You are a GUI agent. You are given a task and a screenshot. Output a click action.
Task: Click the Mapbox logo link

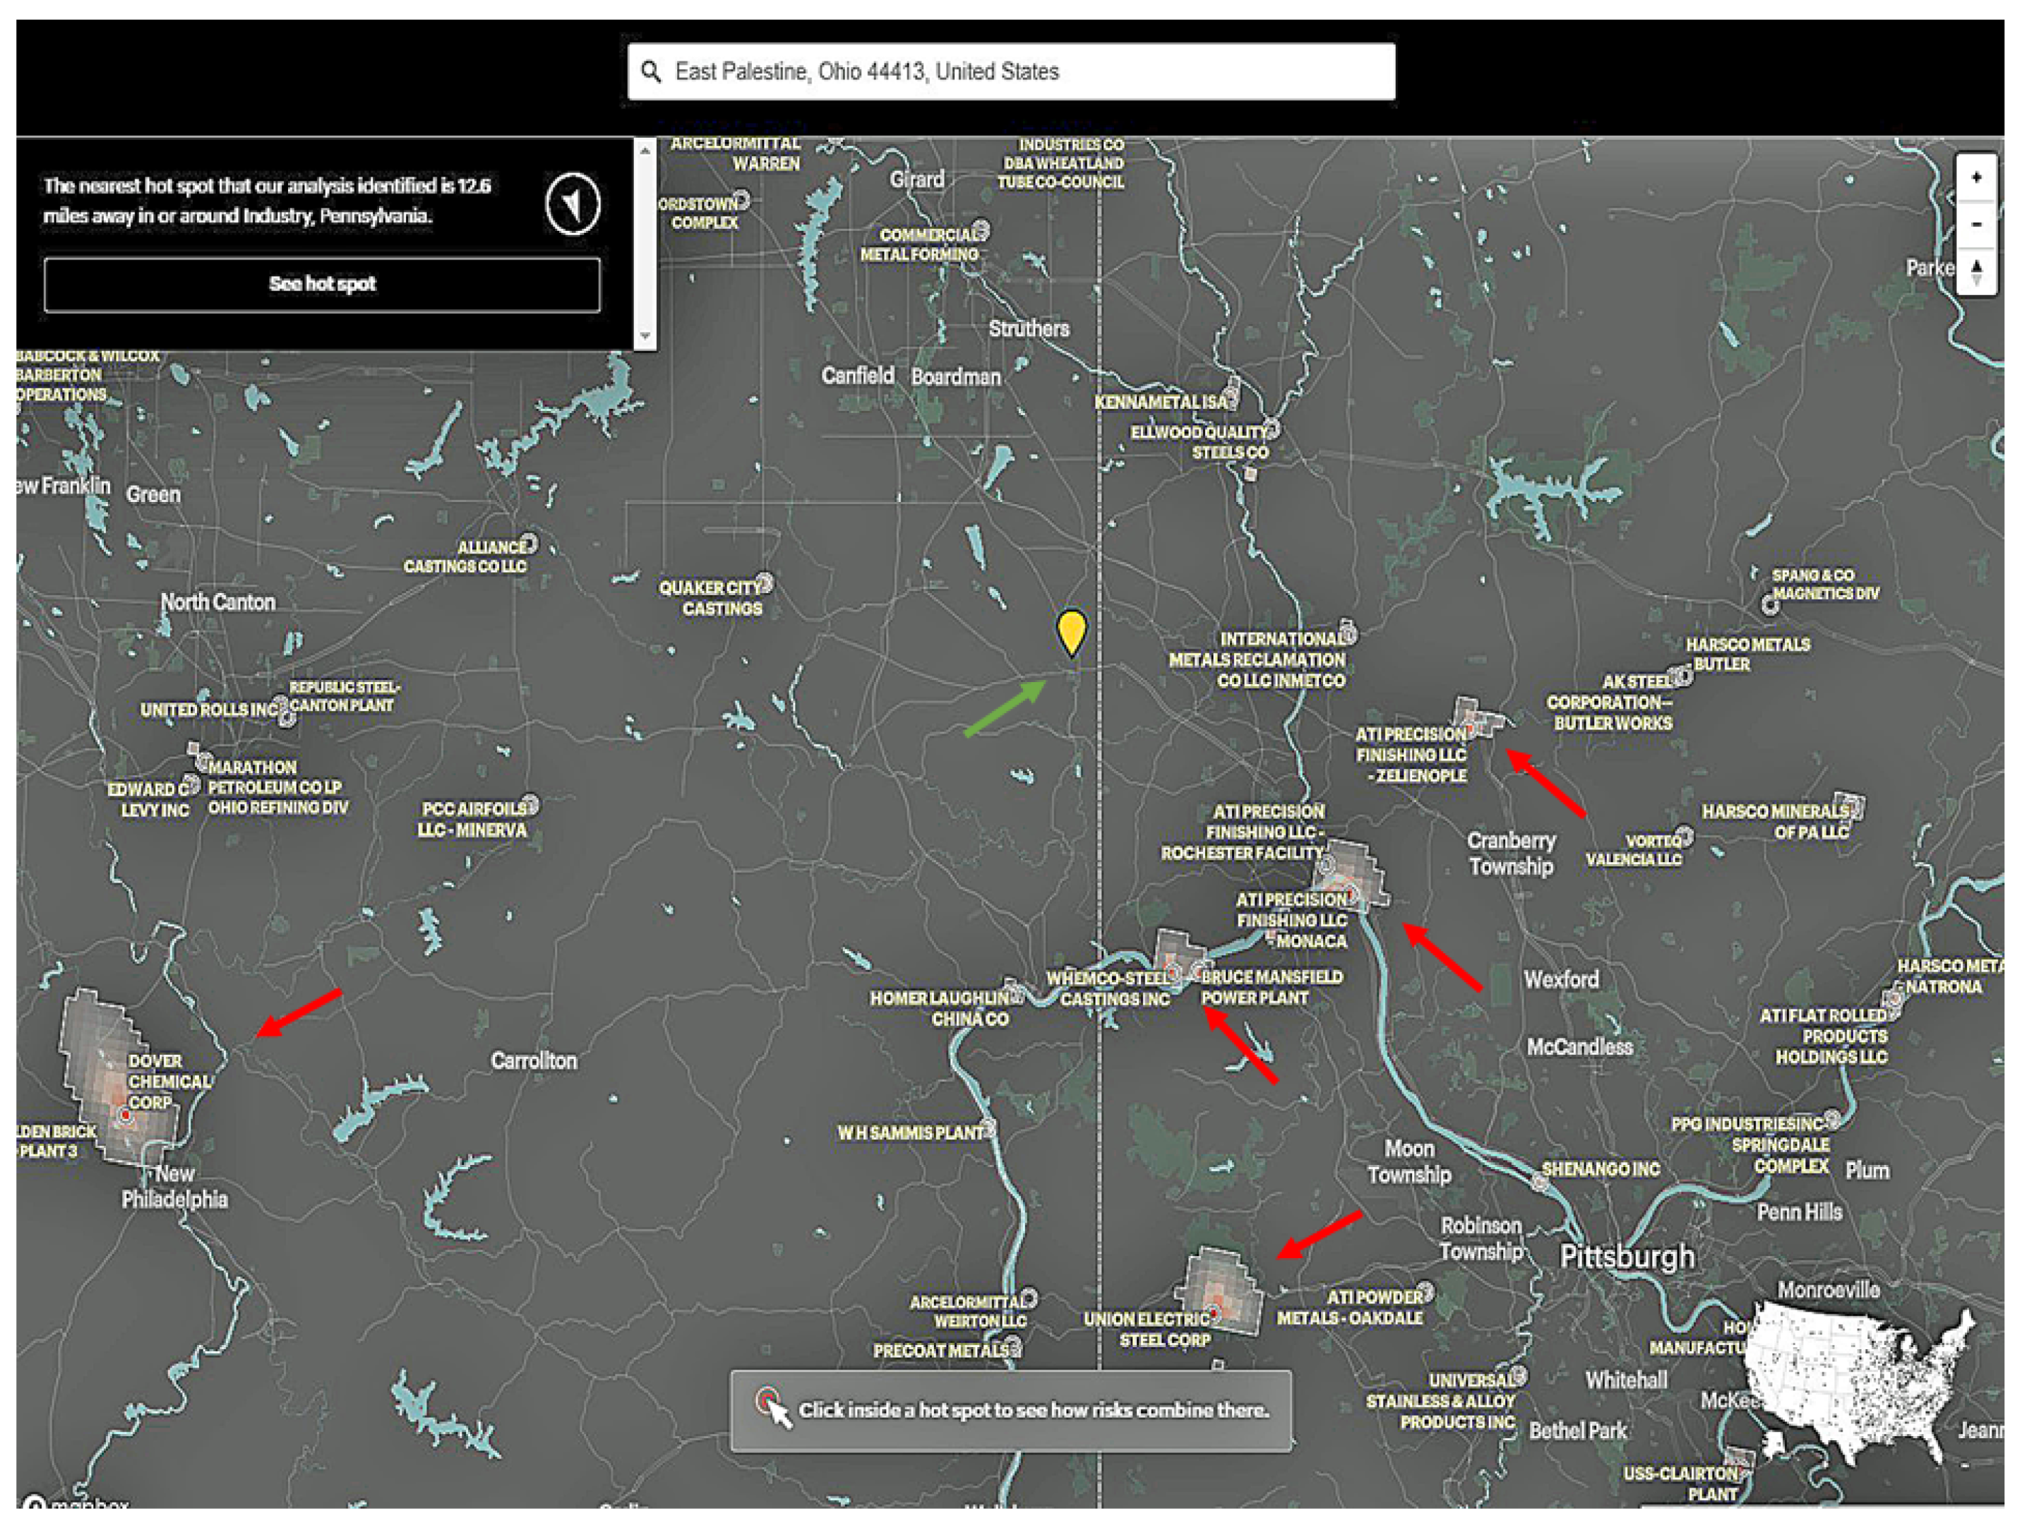pos(73,1504)
